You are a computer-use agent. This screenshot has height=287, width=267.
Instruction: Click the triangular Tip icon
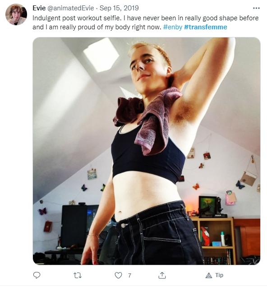(x=209, y=275)
